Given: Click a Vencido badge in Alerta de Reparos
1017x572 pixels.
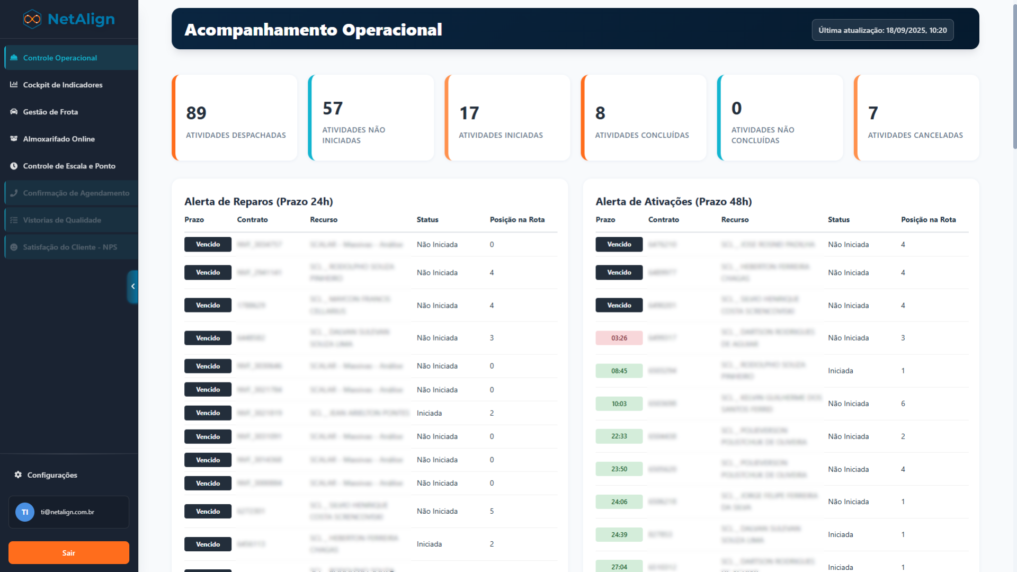Looking at the screenshot, I should click(208, 244).
